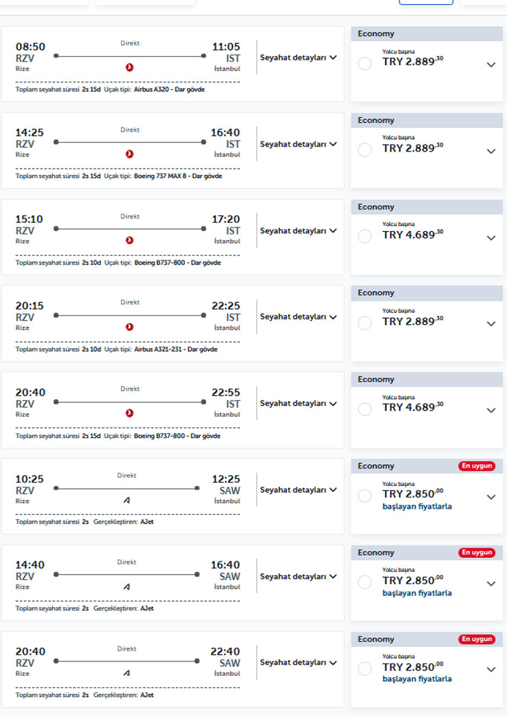Click AJet logo on 10:25 flight
Viewport: 507px width, 717px height.
[127, 500]
